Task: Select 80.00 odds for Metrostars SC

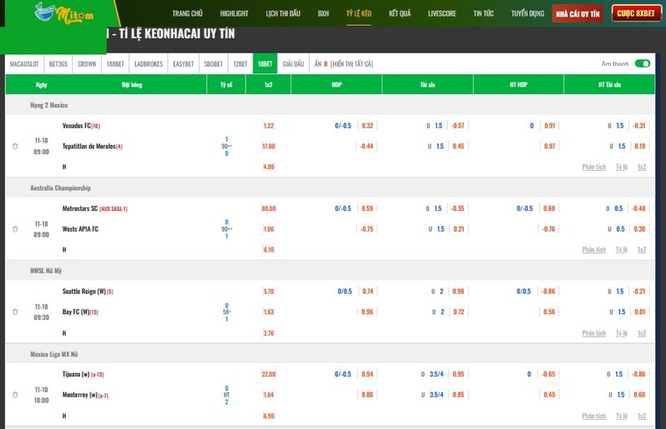Action: (268, 208)
